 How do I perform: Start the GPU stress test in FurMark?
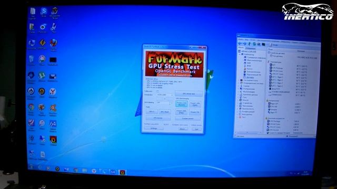coord(189,93)
